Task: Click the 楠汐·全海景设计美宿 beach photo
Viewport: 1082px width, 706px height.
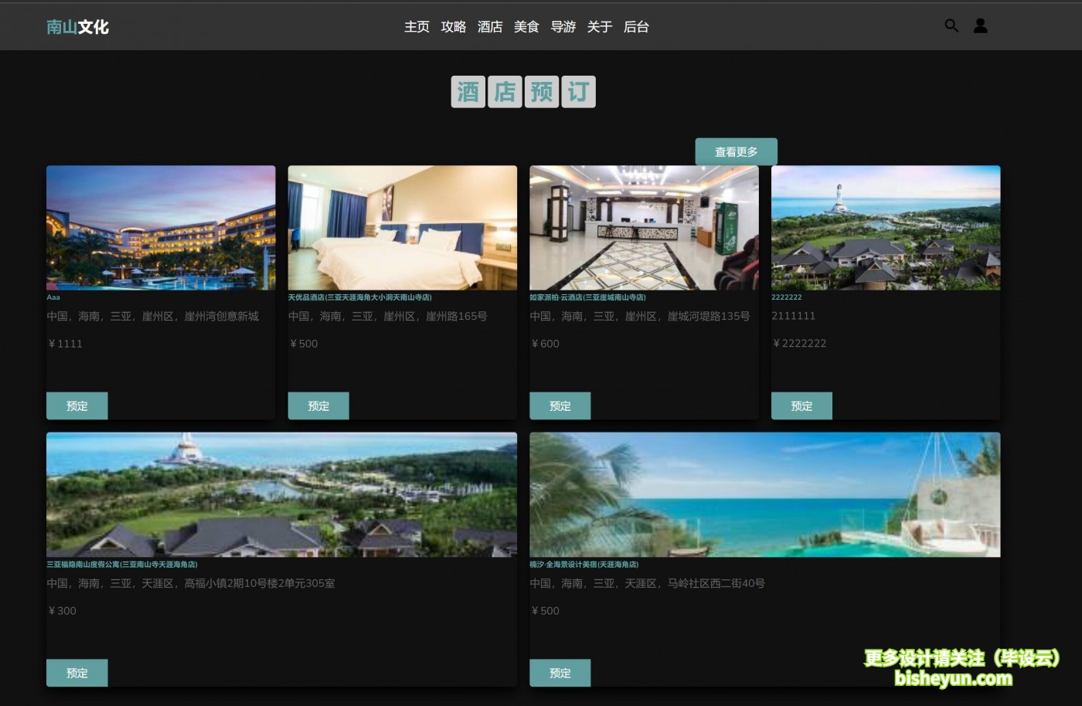Action: click(x=764, y=494)
